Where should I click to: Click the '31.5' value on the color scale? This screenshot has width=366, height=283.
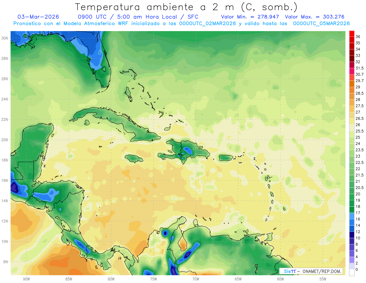pyautogui.click(x=359, y=68)
